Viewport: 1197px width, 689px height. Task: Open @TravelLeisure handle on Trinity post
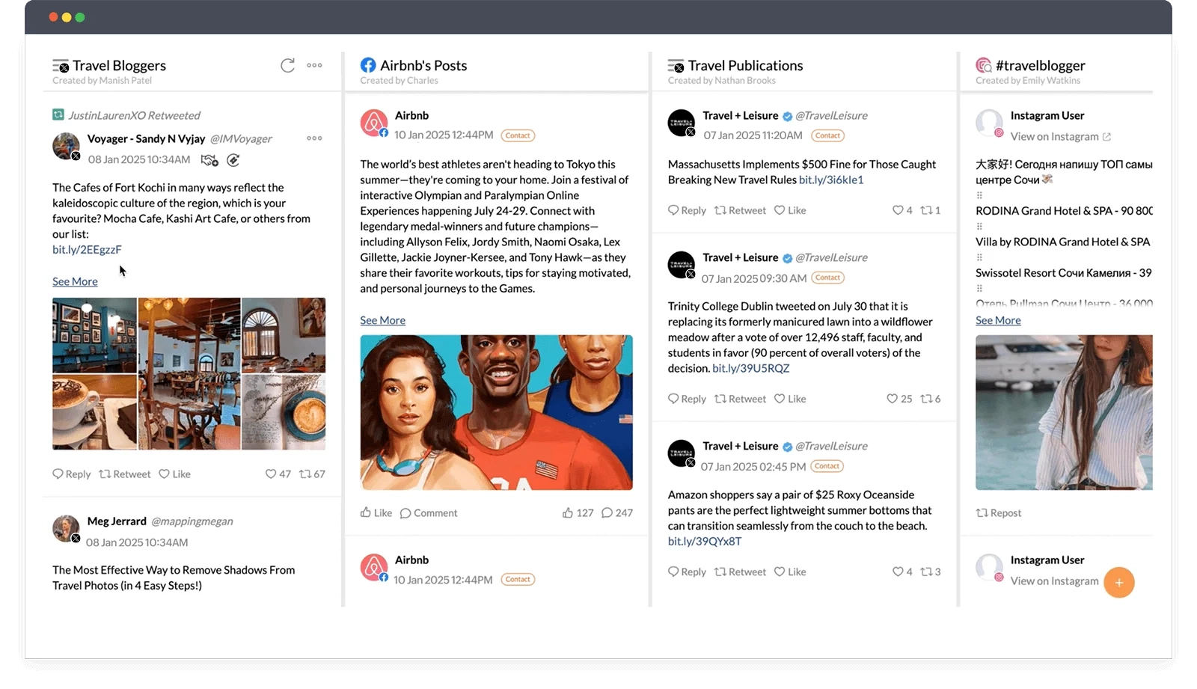coord(831,258)
